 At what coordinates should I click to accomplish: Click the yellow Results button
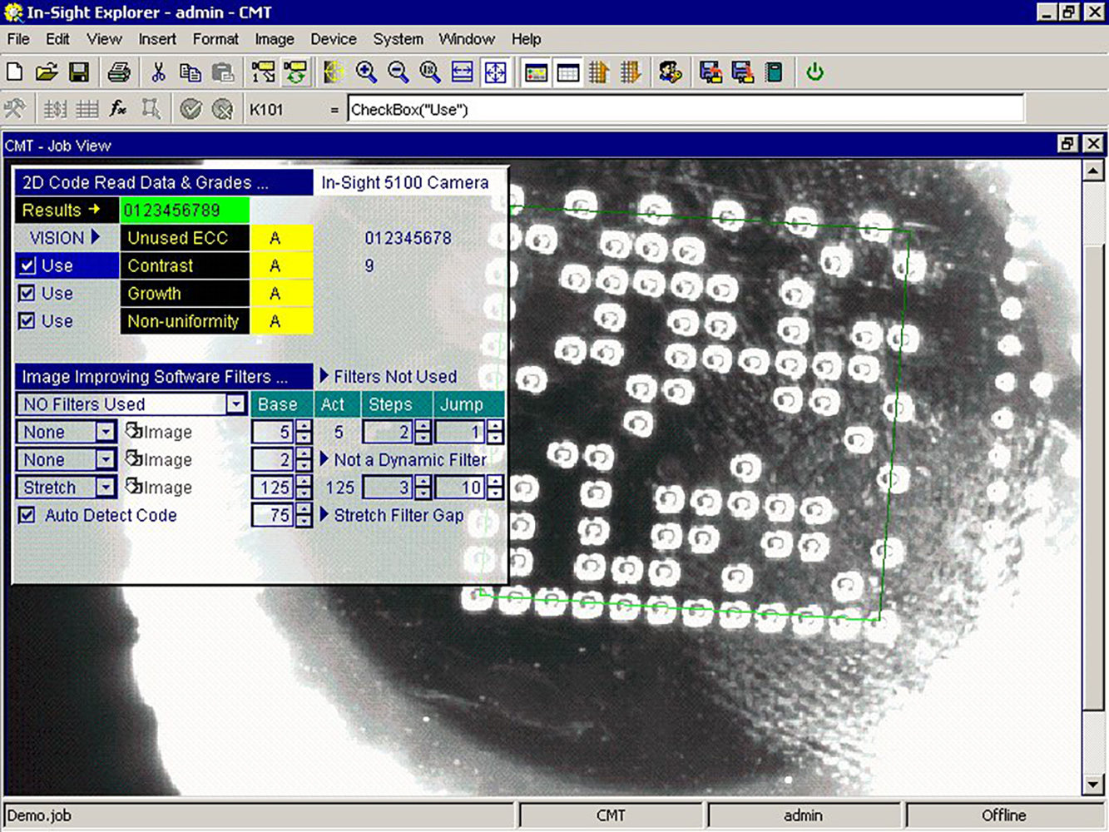[67, 210]
